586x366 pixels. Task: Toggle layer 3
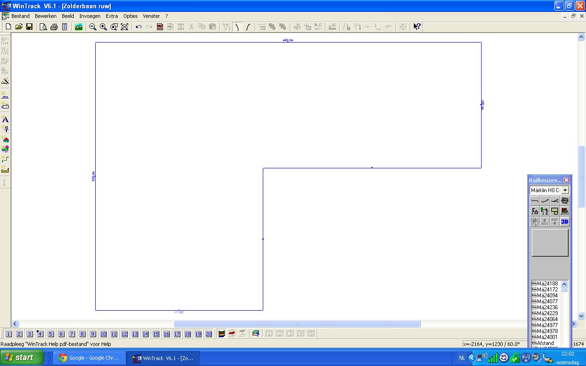[29, 334]
